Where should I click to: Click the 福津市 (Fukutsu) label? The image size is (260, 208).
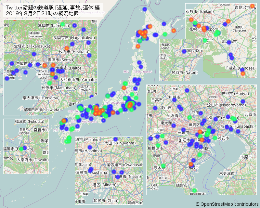pos(30,122)
